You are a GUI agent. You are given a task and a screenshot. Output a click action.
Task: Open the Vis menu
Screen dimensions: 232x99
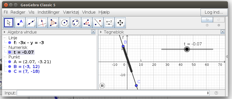(31, 12)
